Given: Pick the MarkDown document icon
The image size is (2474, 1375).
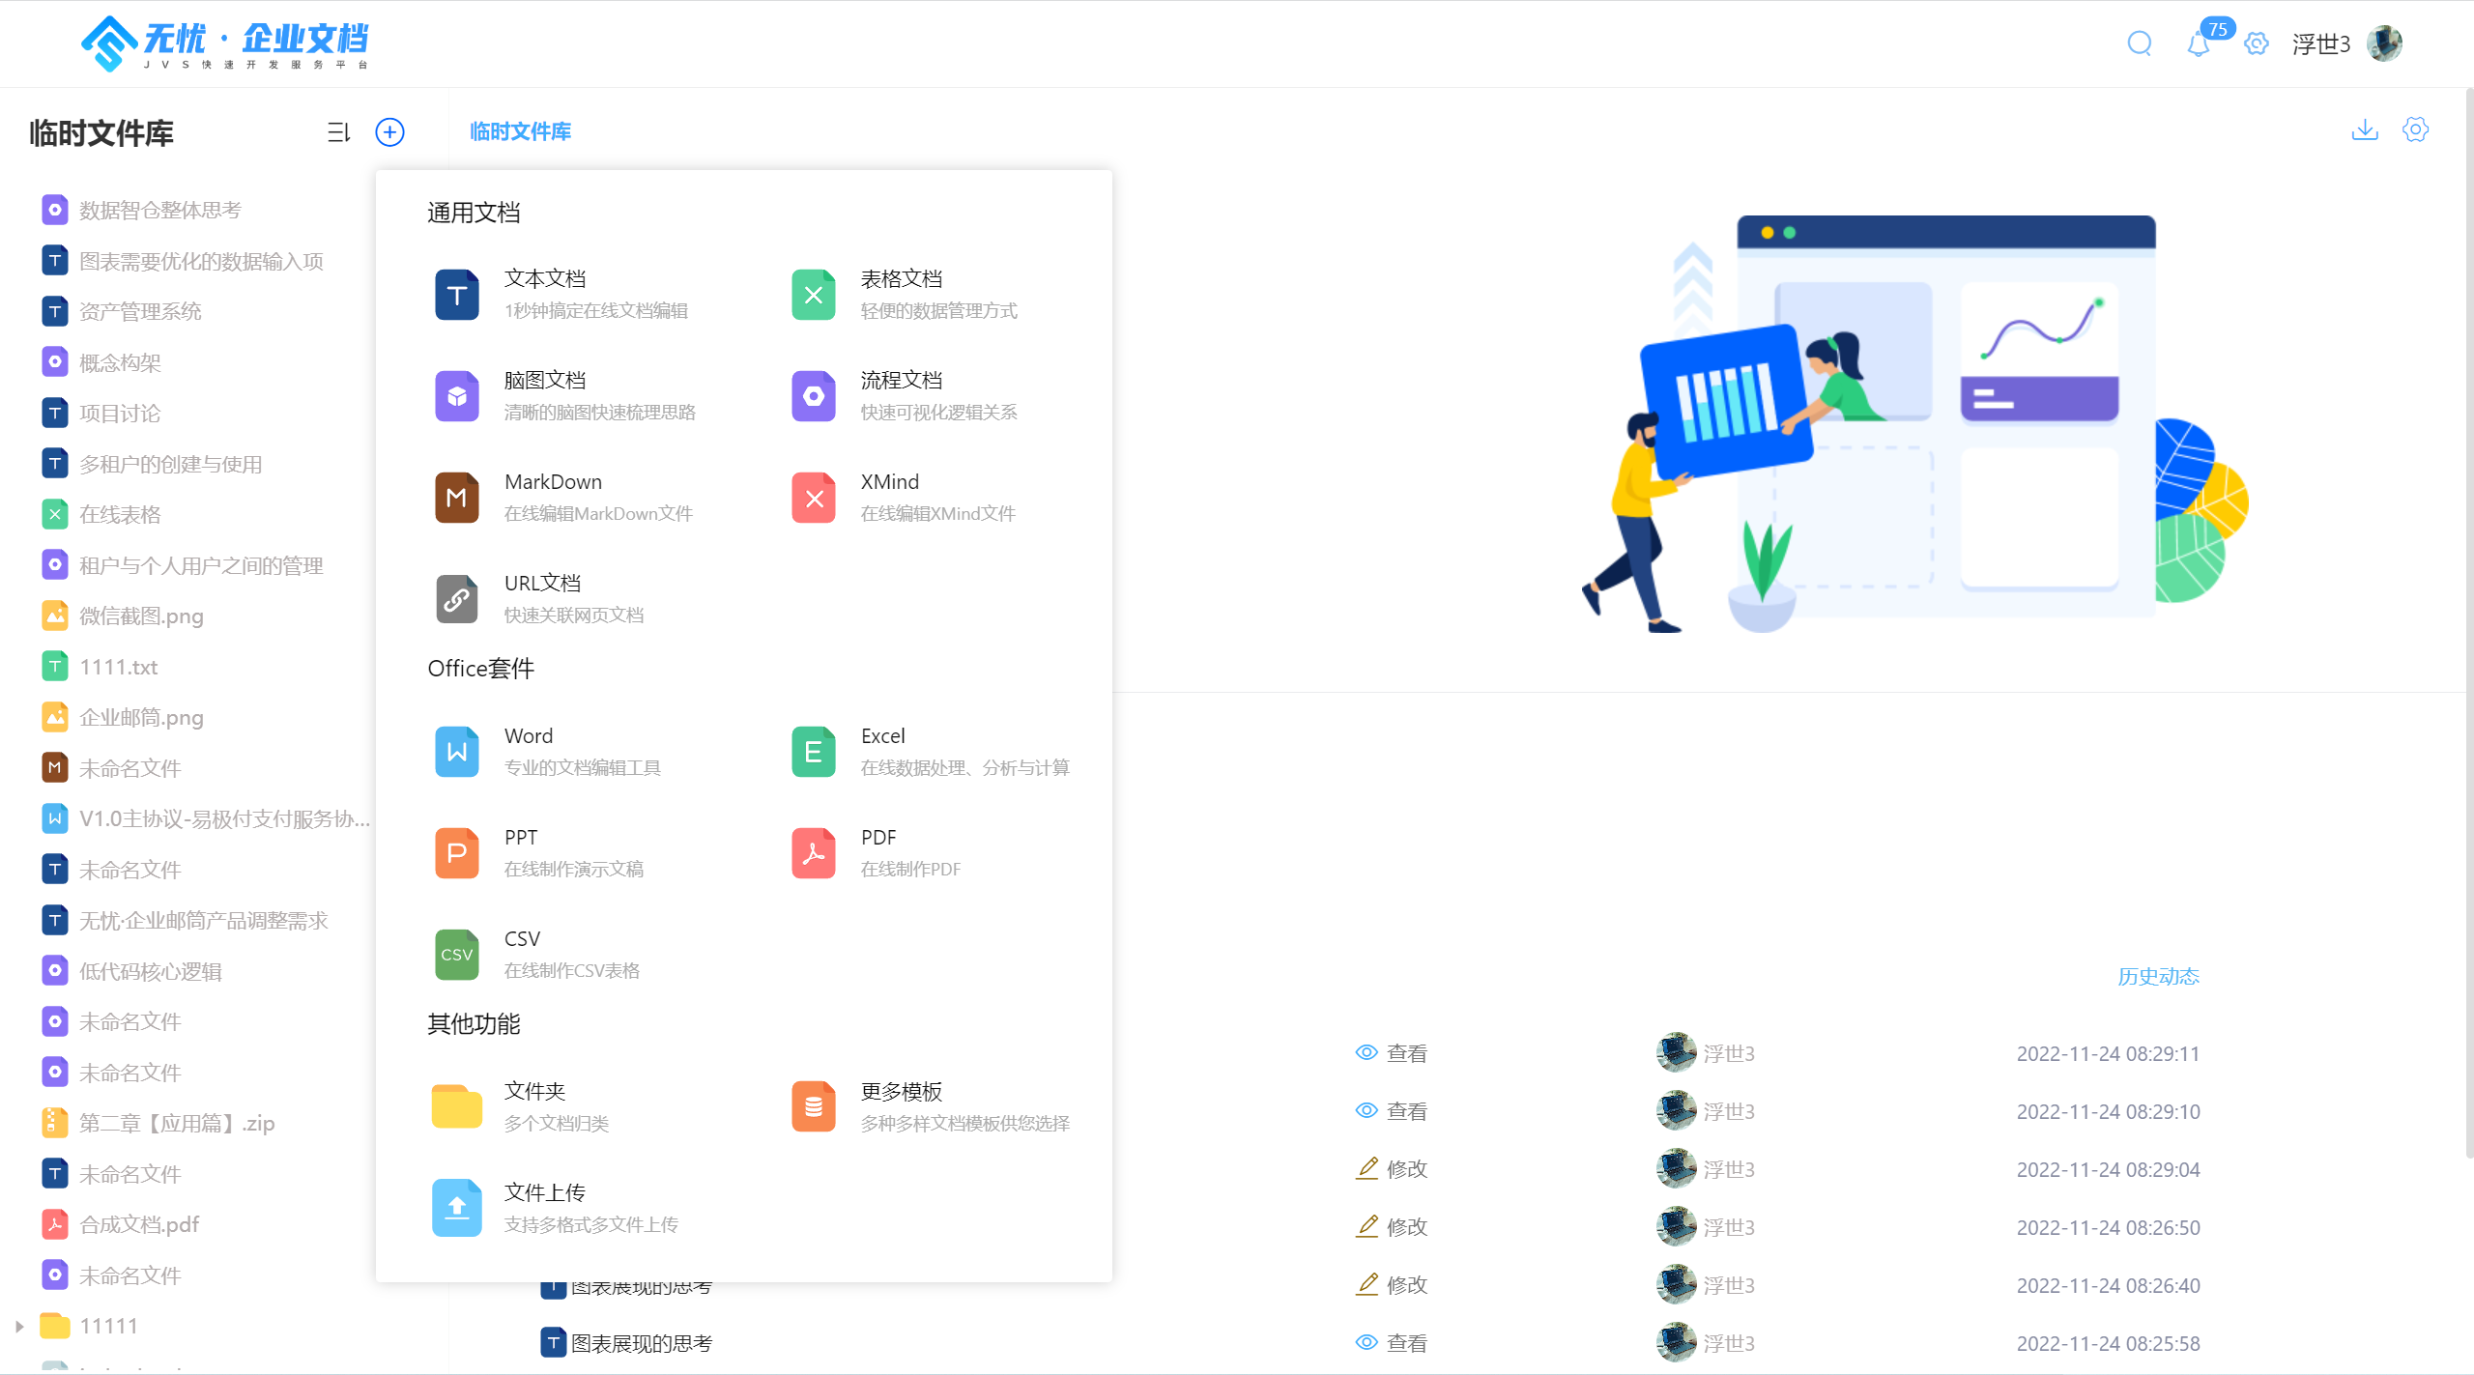Looking at the screenshot, I should (x=457, y=498).
